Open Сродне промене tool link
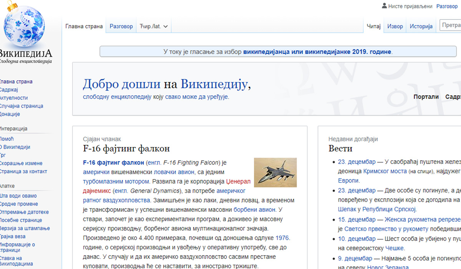The width and height of the screenshot is (461, 269). [18, 204]
